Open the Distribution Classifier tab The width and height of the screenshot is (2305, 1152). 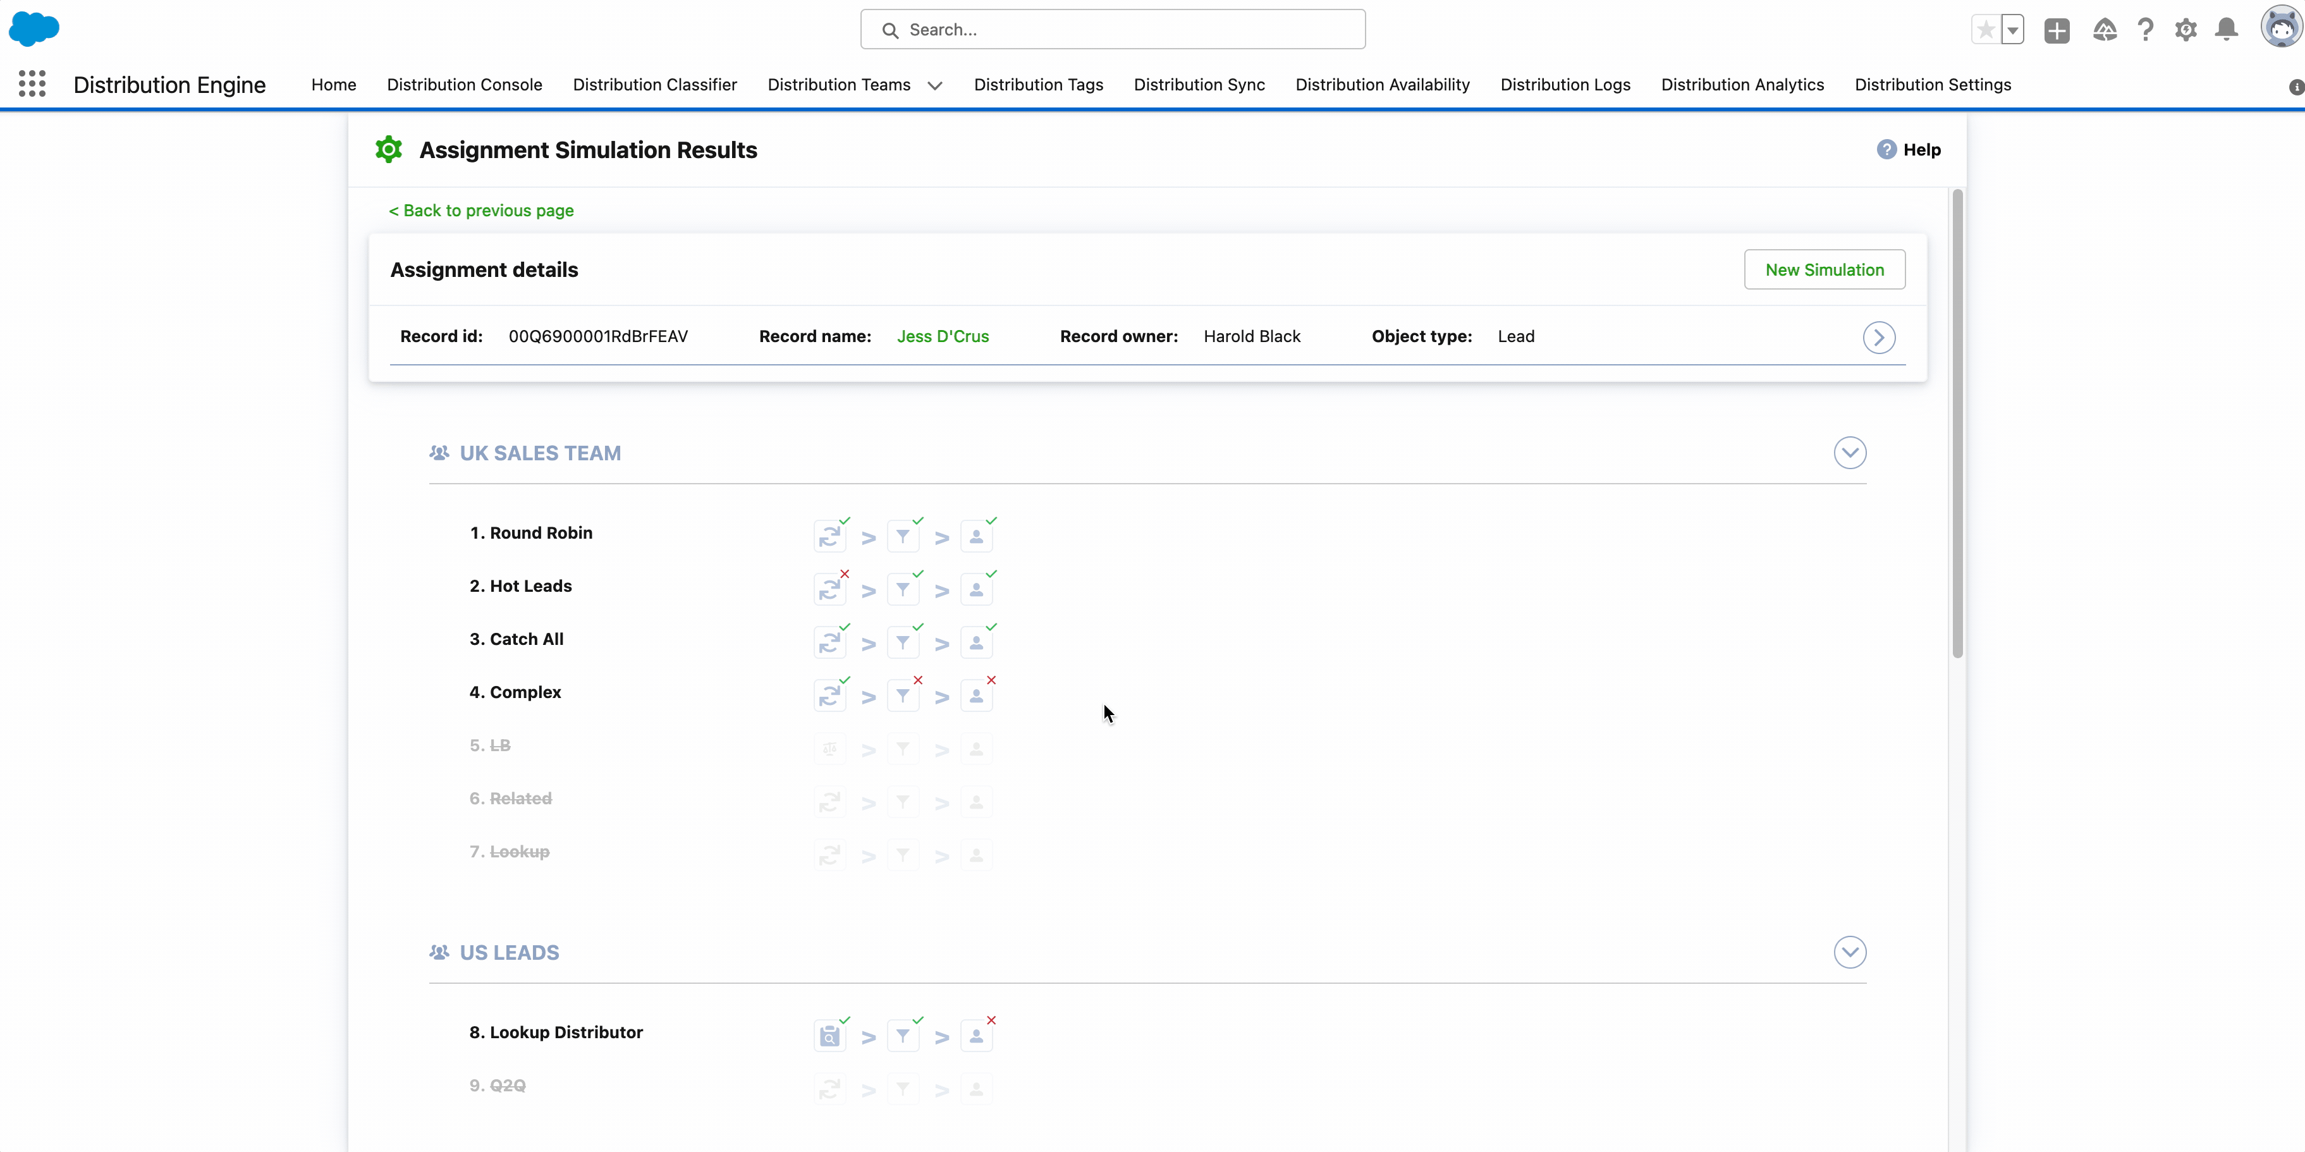(655, 84)
